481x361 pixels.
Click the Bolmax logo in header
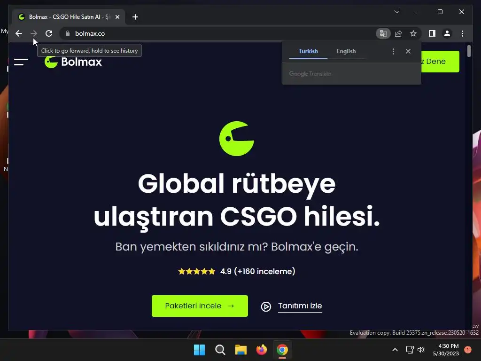click(73, 62)
